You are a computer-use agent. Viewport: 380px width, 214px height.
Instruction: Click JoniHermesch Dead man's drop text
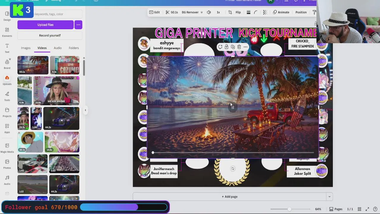pyautogui.click(x=164, y=171)
